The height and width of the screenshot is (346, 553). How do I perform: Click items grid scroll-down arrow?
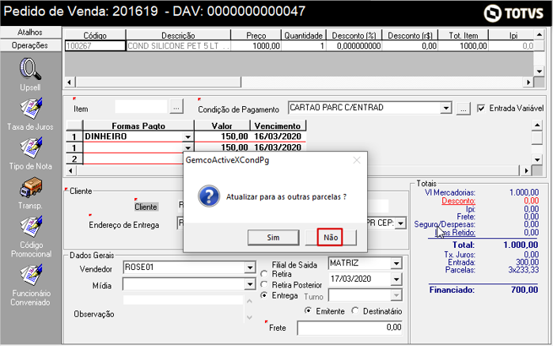[539, 71]
